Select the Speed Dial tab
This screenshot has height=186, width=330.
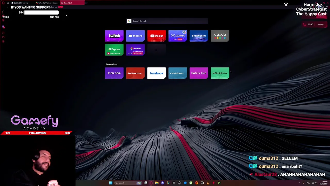point(72,3)
